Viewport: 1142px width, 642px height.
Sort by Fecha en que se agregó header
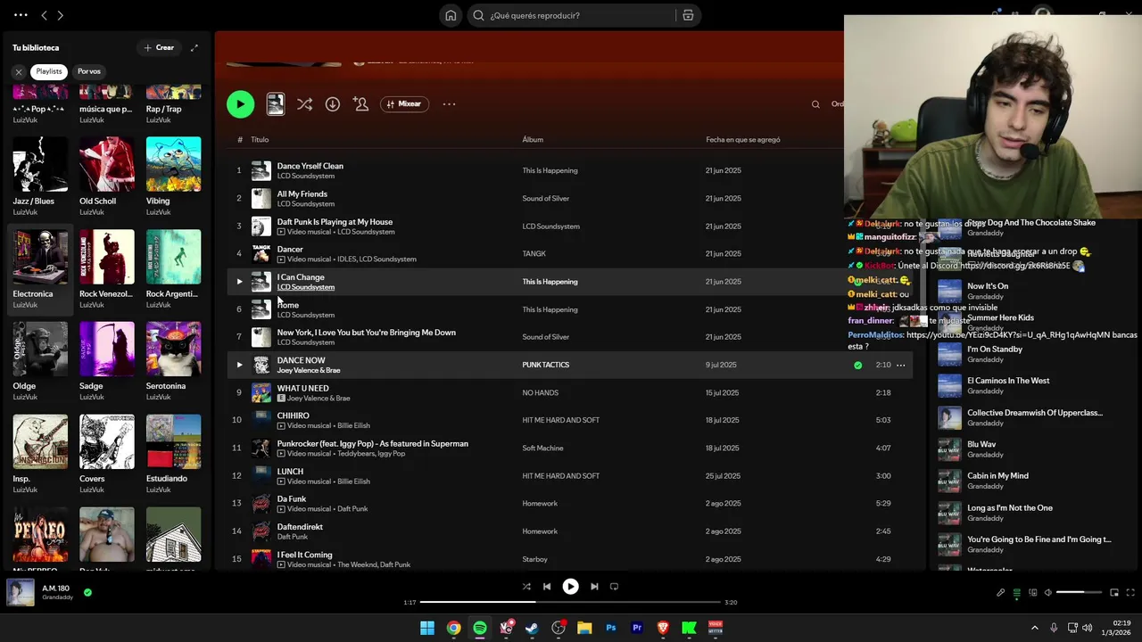pos(743,139)
